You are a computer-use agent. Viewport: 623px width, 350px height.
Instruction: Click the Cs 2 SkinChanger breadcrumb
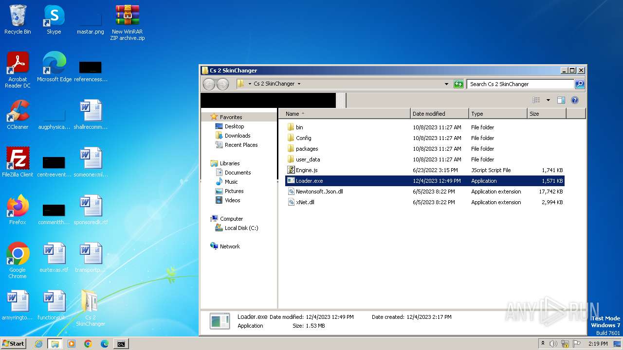pos(274,84)
